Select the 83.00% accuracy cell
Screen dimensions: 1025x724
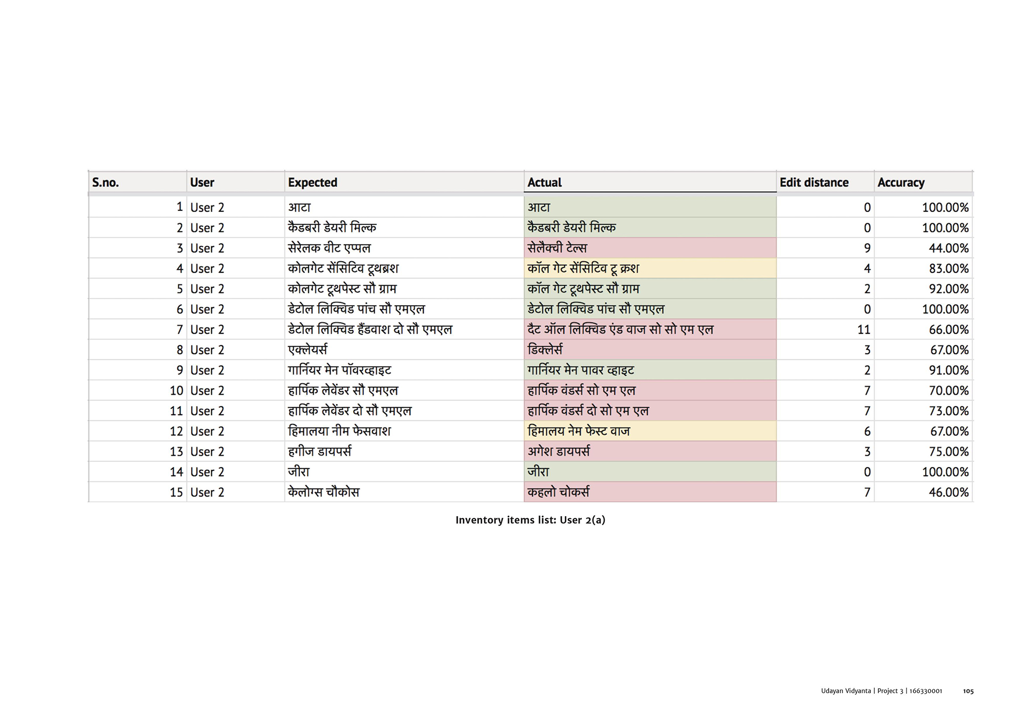(948, 269)
